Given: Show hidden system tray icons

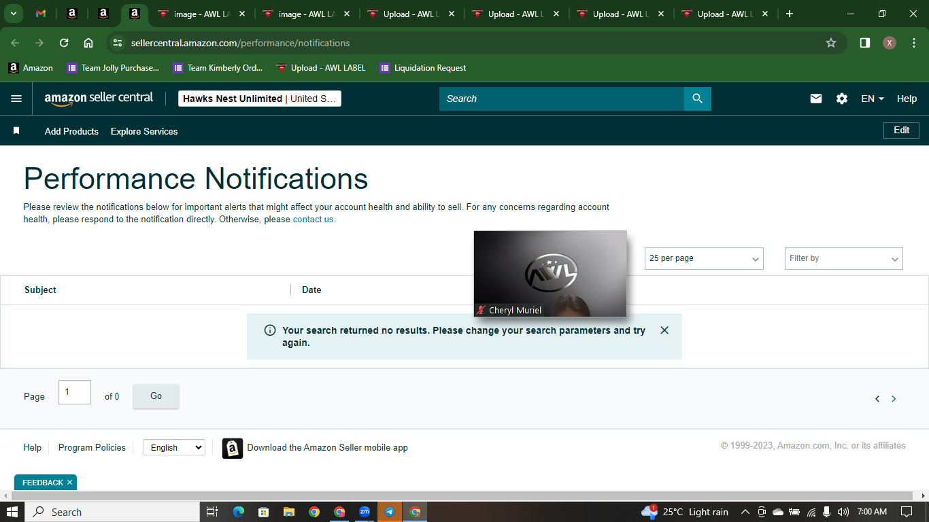Looking at the screenshot, I should (745, 512).
